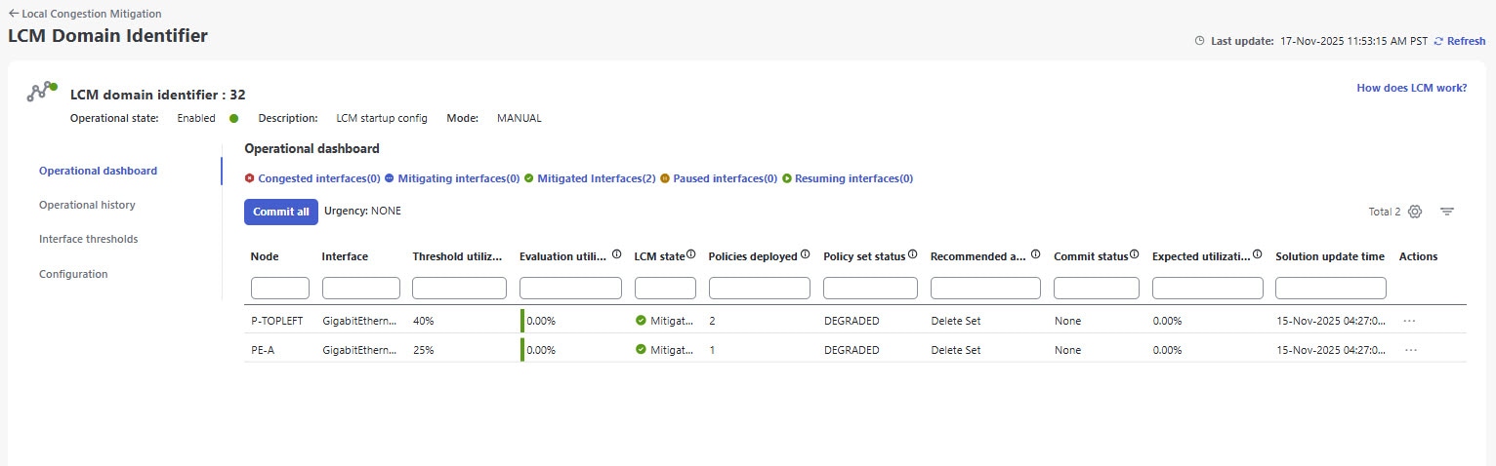Click info icon beside Policies deployed

tap(806, 254)
